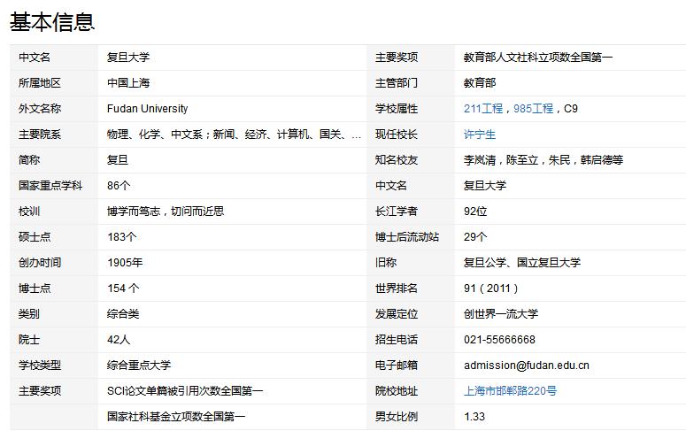Select the value 92位
686x431 pixels.
[x=475, y=212]
